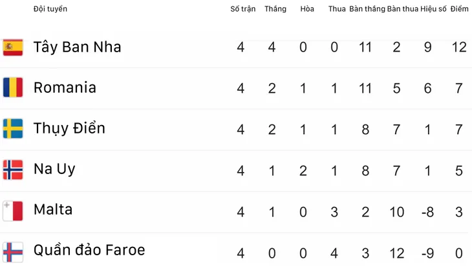
Task: Click the Bàn thắng column header
Action: (x=367, y=9)
